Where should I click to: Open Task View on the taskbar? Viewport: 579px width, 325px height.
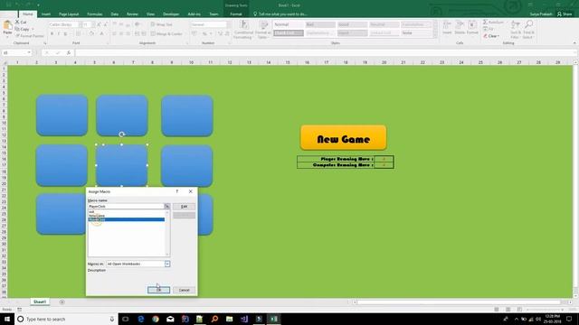pyautogui.click(x=126, y=319)
